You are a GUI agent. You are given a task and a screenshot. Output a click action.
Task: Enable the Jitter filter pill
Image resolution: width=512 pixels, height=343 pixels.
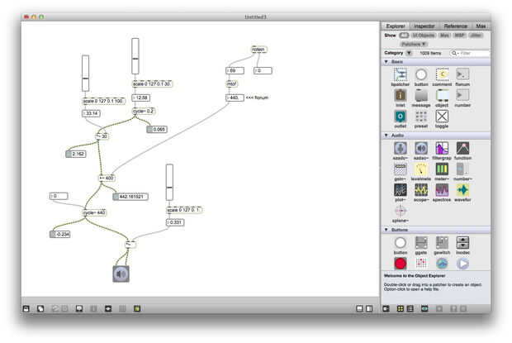[x=476, y=36]
